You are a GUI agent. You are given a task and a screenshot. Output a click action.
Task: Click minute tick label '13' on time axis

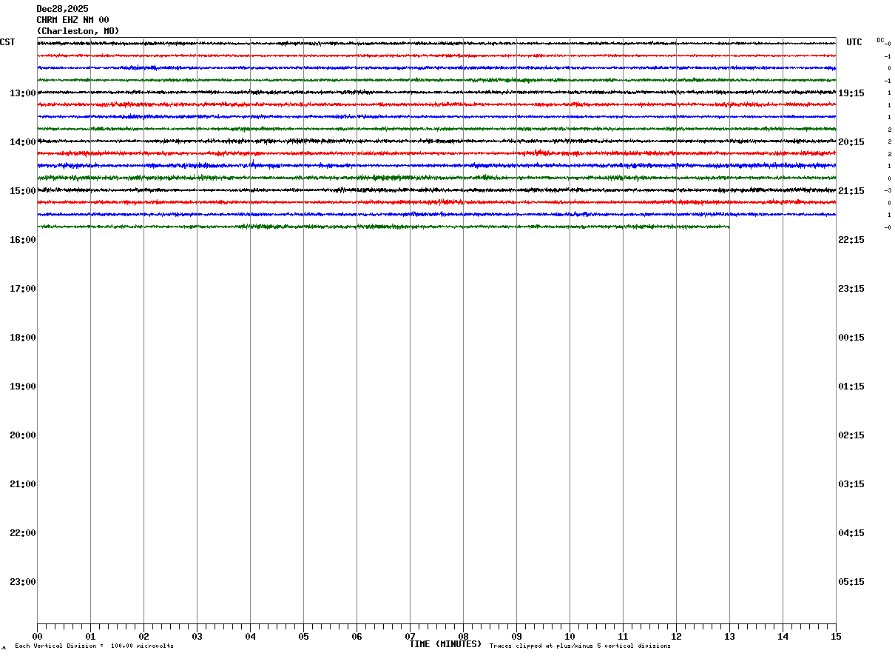click(729, 637)
